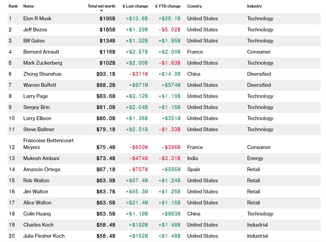Screen dimensions: 326x242
Task: Click Mukesh Ambani's name
Action: pyautogui.click(x=41, y=158)
